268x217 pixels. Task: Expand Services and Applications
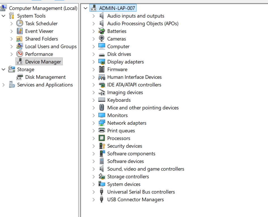(3, 85)
